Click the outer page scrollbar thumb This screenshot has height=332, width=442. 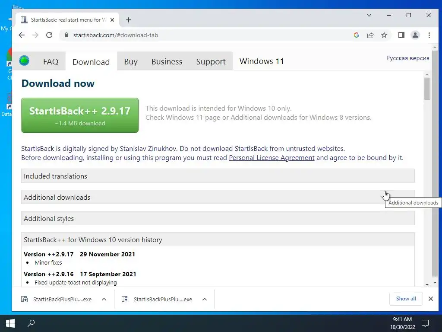coord(435,164)
